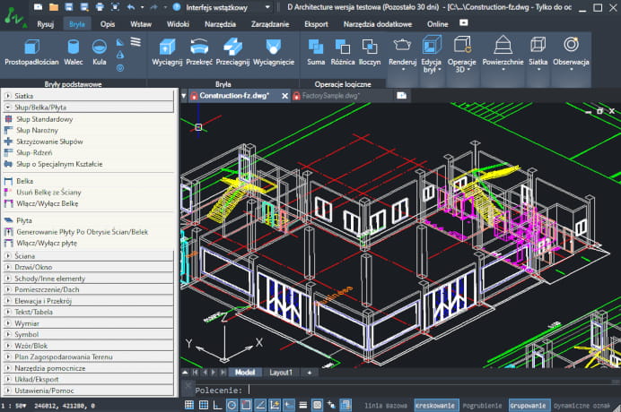Click the open folder icon

point(54,7)
